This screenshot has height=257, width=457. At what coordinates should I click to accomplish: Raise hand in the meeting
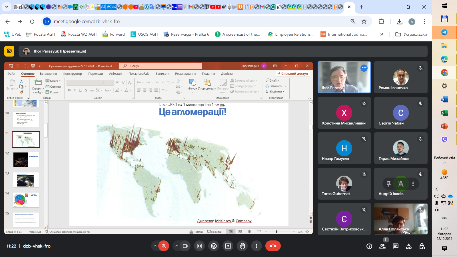(242, 246)
